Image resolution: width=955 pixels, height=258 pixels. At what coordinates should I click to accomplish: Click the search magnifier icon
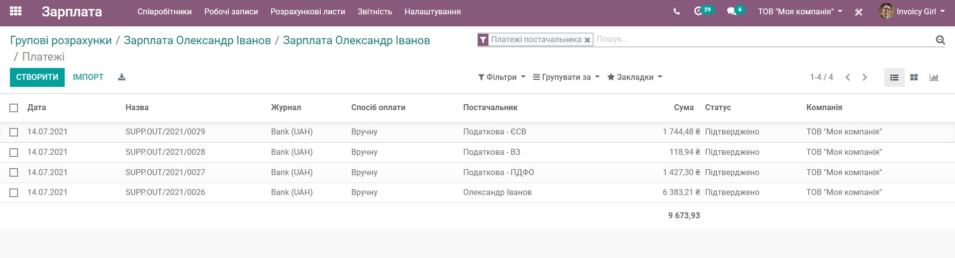940,40
